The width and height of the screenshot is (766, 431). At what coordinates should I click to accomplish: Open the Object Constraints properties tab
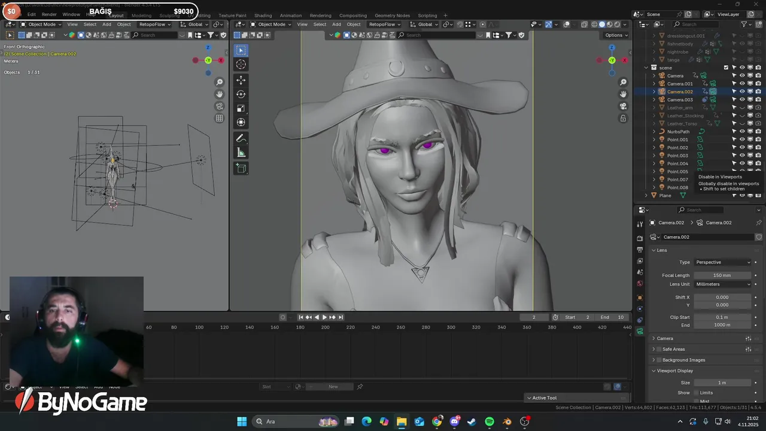coord(640,320)
